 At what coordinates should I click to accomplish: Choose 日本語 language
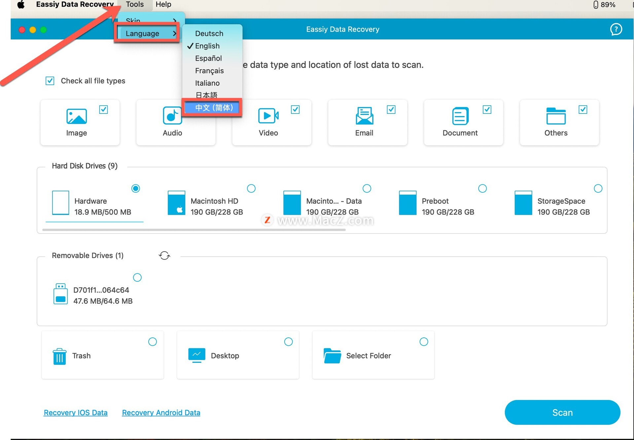(x=212, y=95)
